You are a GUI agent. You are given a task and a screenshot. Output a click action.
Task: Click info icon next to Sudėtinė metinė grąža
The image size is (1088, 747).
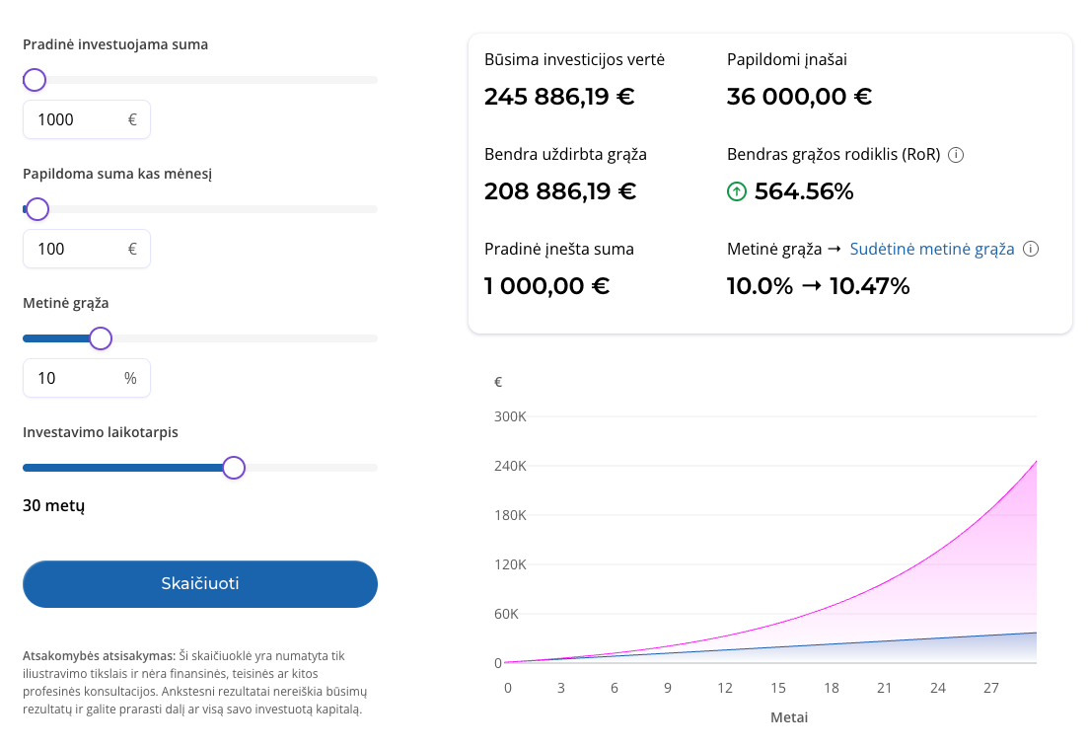tap(1031, 249)
